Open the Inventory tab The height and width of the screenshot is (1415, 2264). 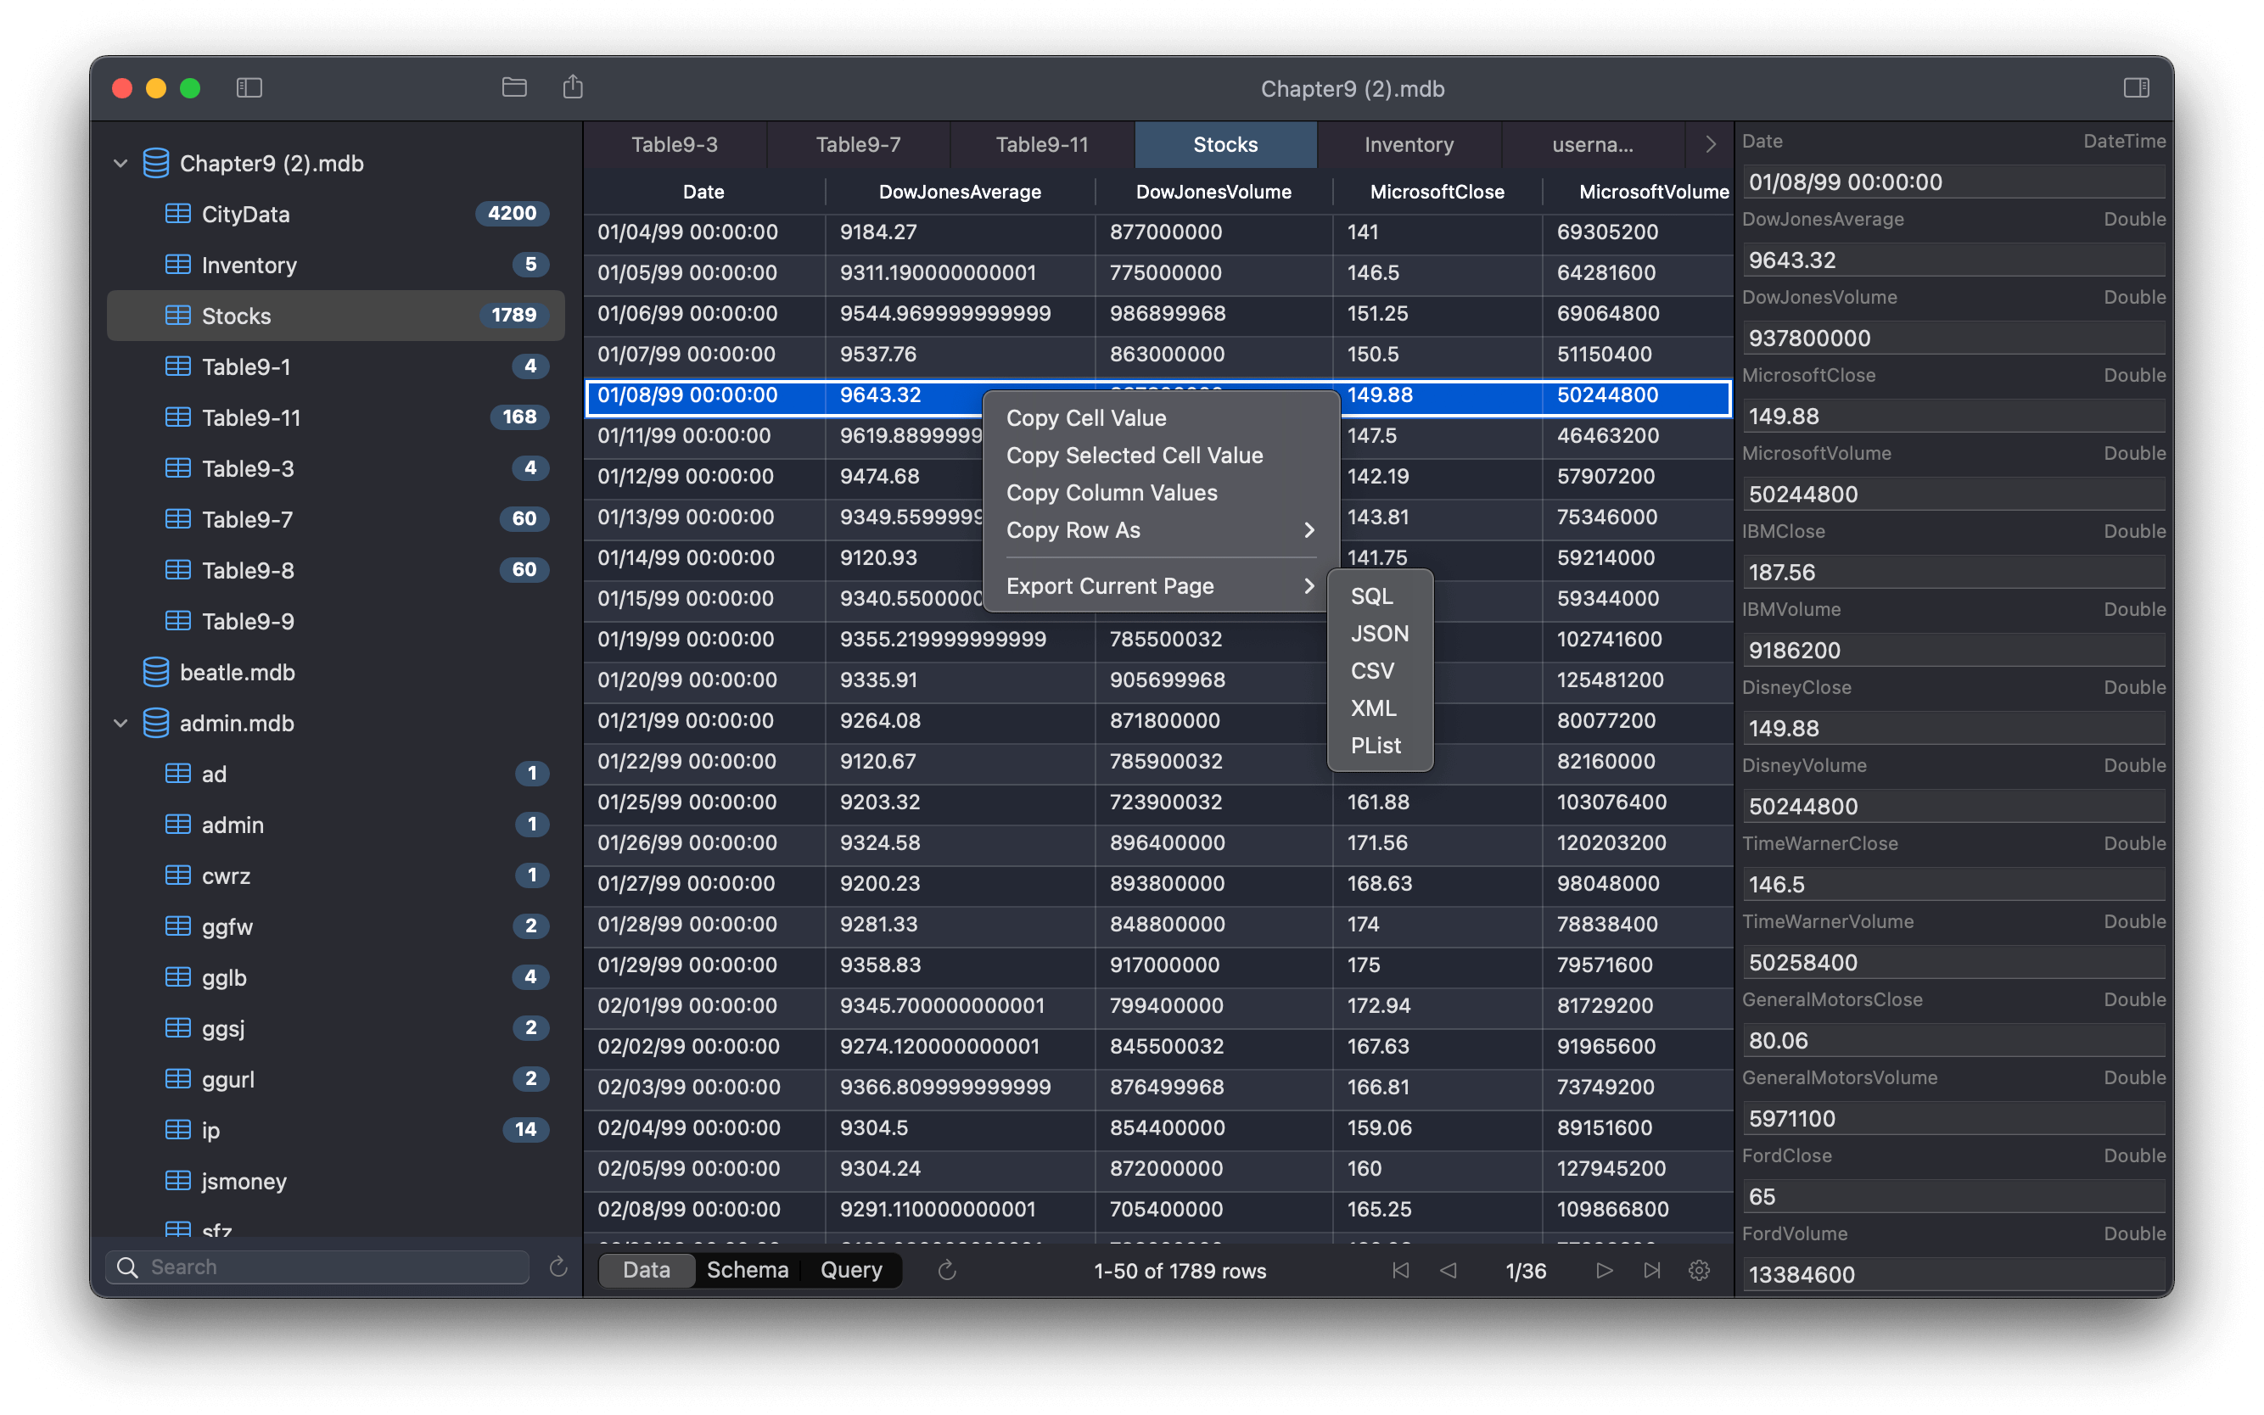tap(1409, 144)
